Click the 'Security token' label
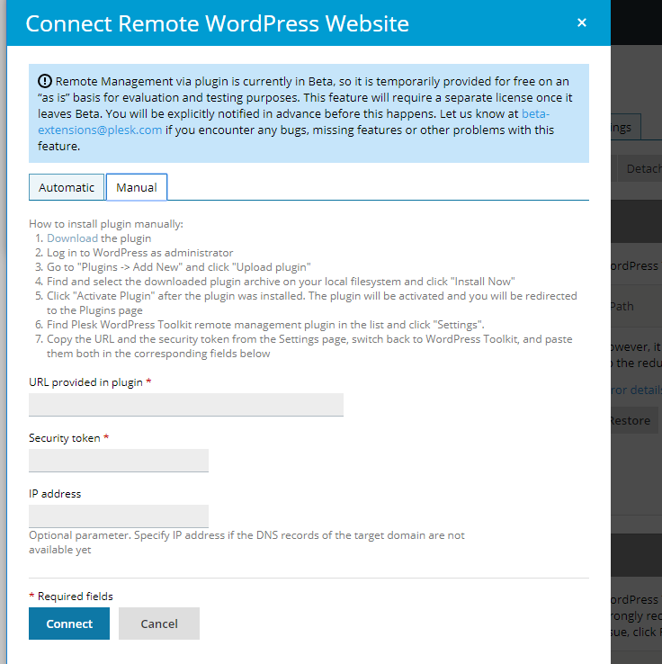 (x=65, y=438)
